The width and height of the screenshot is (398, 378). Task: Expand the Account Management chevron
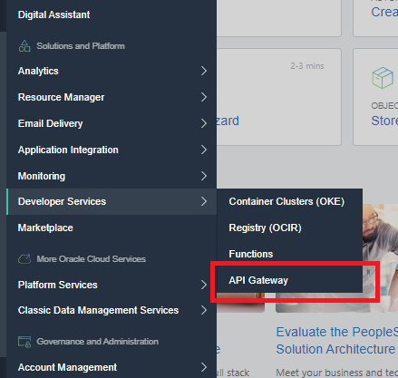click(204, 367)
